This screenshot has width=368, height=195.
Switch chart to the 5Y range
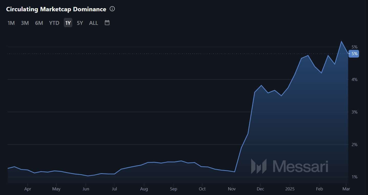click(80, 23)
